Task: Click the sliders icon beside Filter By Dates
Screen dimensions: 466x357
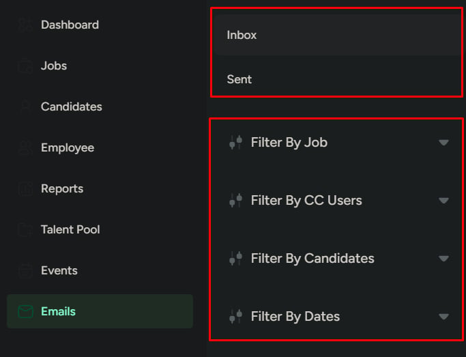Action: 235,316
